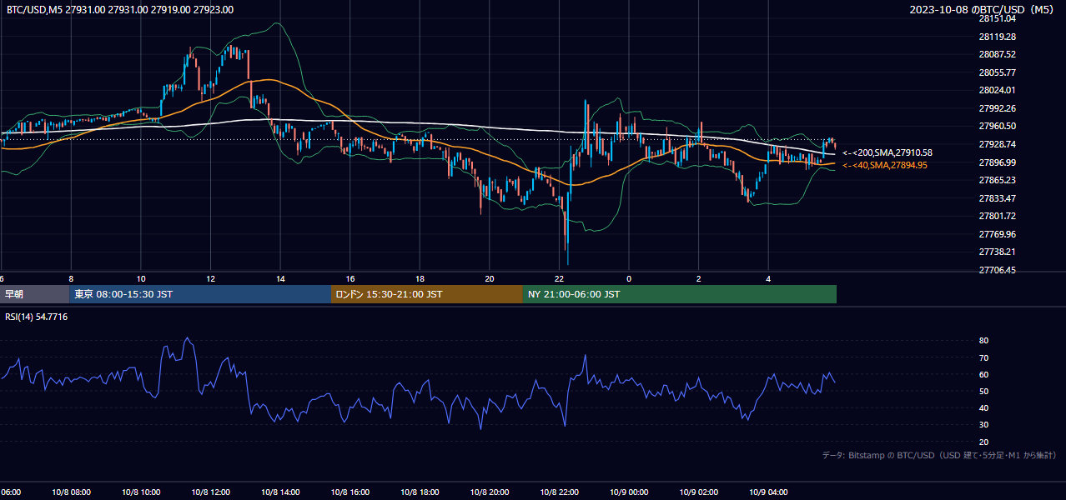Click the ロンドン 15:30-21:00 JST session bar

click(427, 294)
